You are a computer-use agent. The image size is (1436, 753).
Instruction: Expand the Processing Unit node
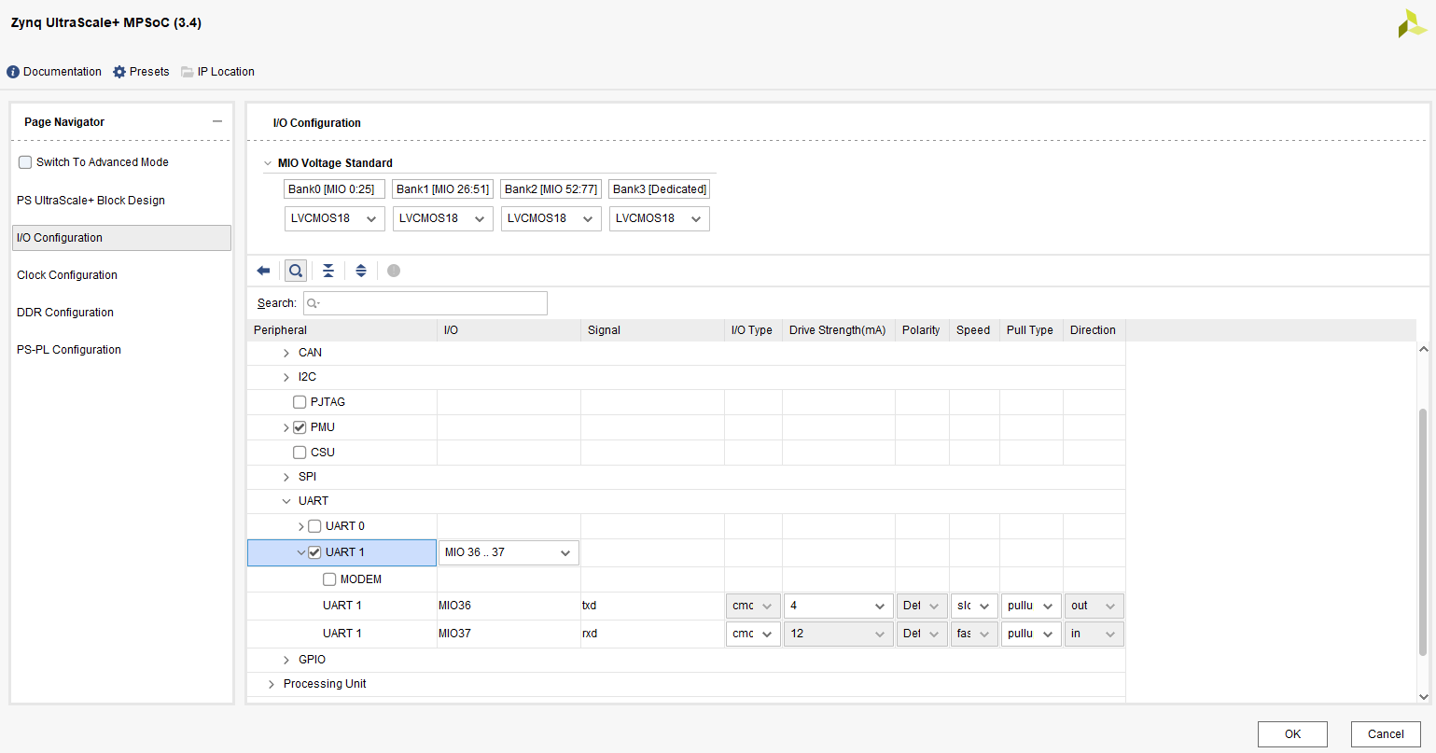[x=272, y=684]
